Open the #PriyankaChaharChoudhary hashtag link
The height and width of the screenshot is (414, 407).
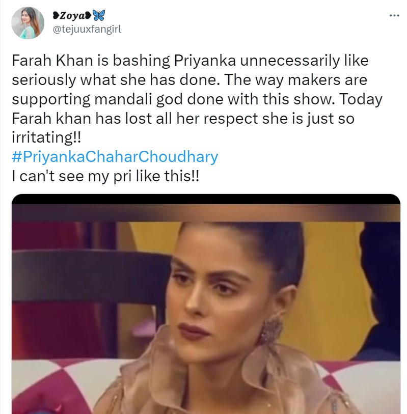click(115, 156)
